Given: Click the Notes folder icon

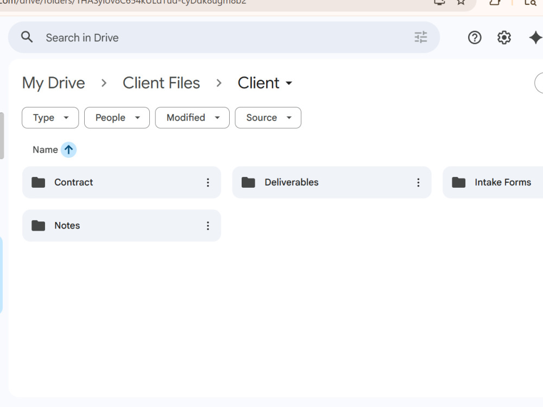Looking at the screenshot, I should click(x=38, y=226).
